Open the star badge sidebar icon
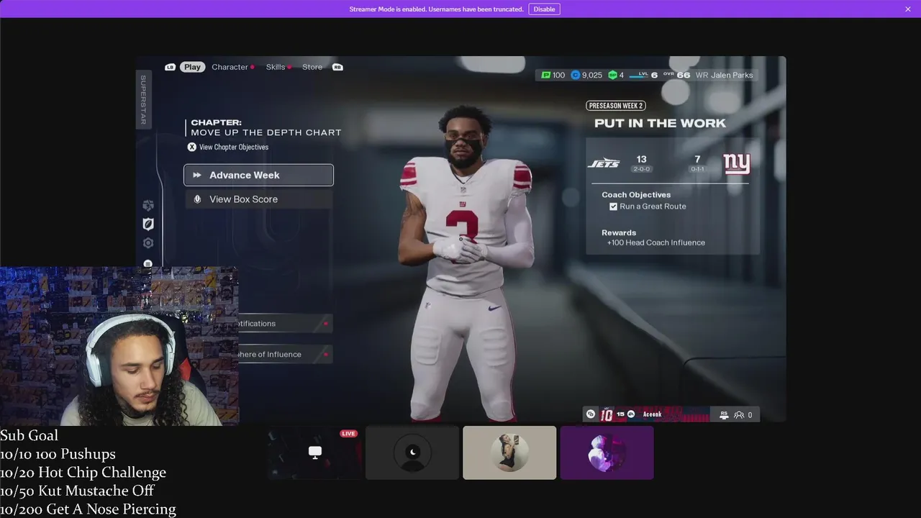The image size is (921, 518). (x=148, y=205)
